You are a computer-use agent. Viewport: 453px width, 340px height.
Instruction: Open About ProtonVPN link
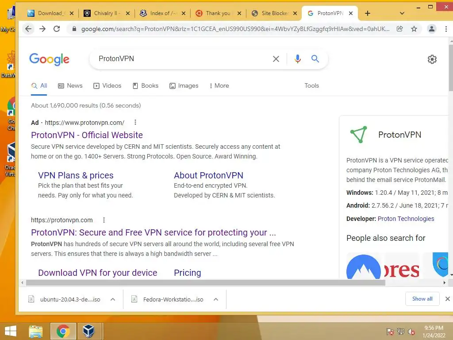pyautogui.click(x=208, y=175)
